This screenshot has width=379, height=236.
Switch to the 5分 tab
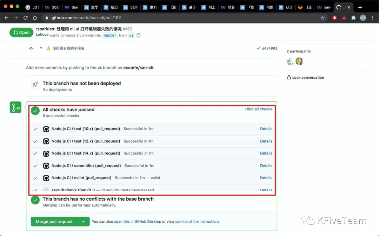131,7
